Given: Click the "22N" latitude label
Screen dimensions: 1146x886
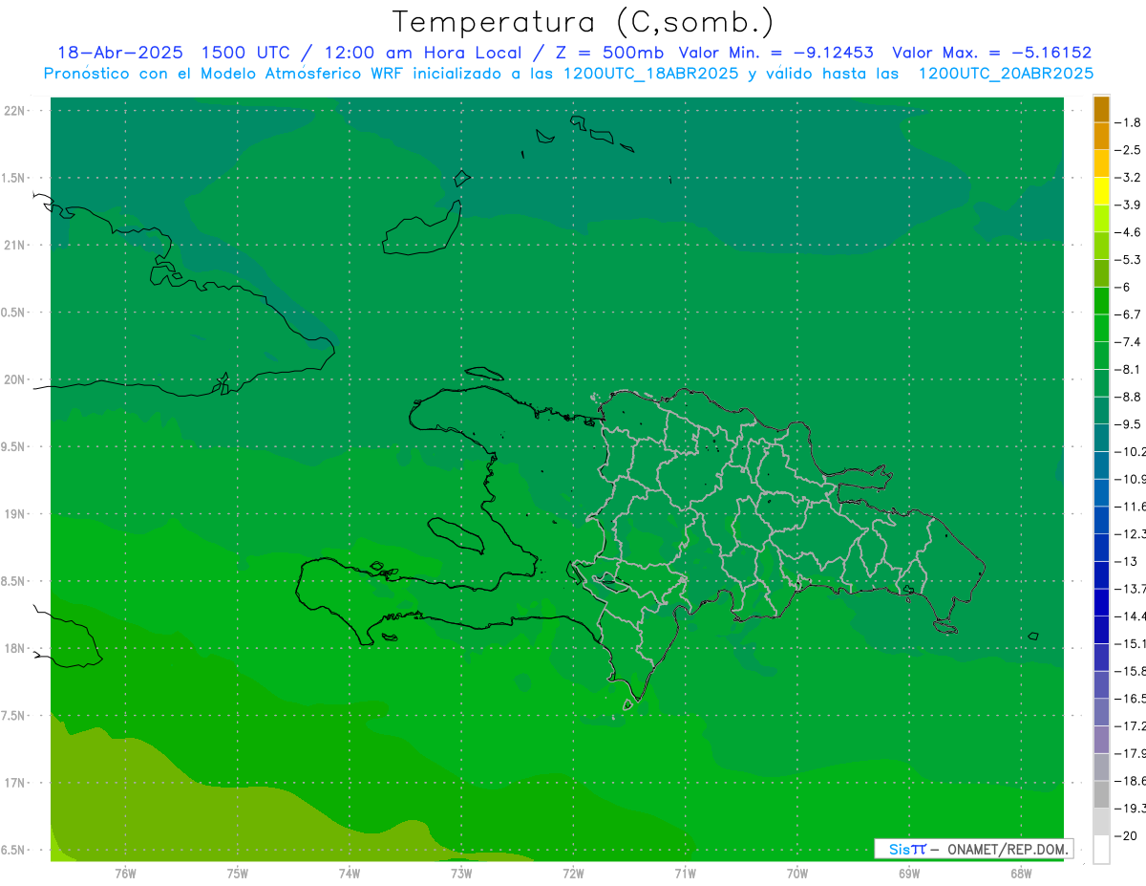Looking at the screenshot, I should [x=15, y=111].
